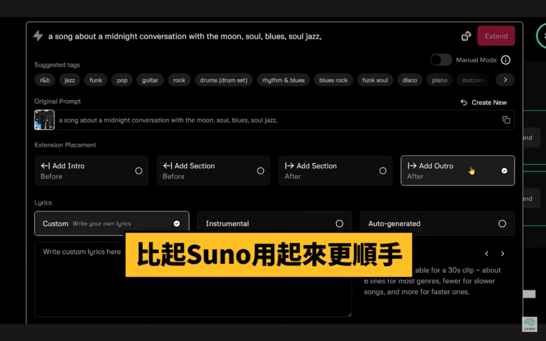The height and width of the screenshot is (341, 546).
Task: Open the Manual Mode info icon
Action: tap(506, 60)
